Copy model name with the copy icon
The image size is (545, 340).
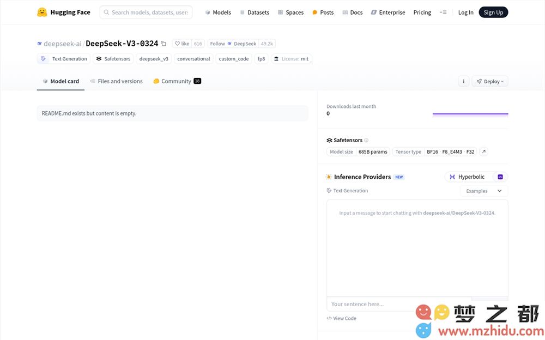[163, 44]
